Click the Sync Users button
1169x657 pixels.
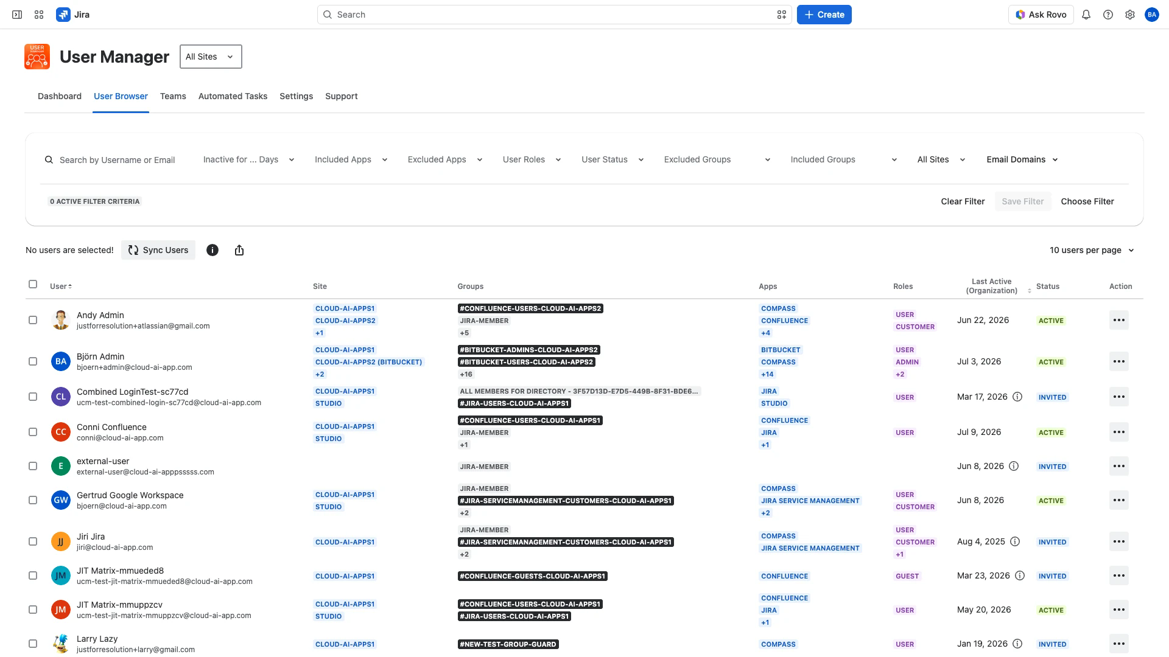[158, 250]
